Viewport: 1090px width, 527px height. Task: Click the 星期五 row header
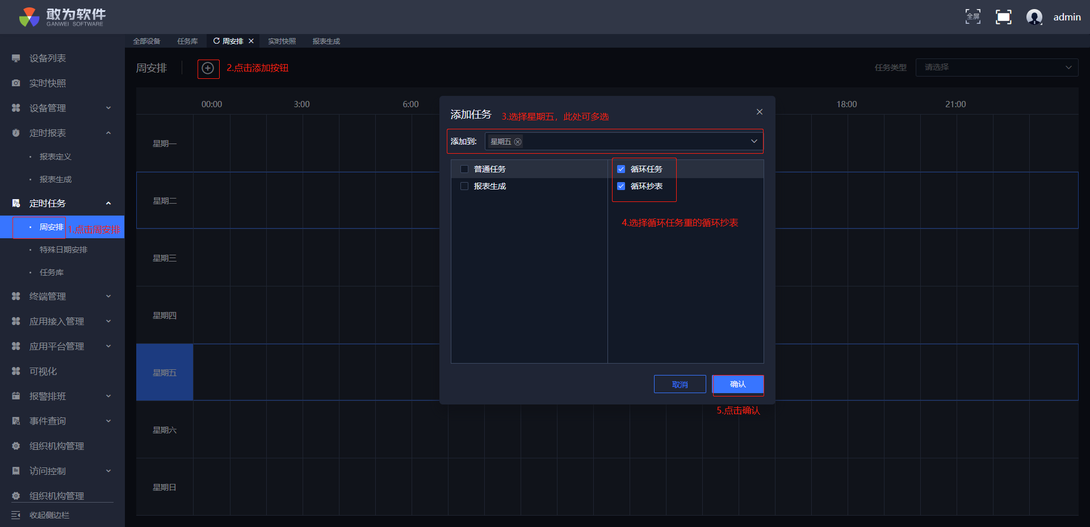pyautogui.click(x=165, y=373)
